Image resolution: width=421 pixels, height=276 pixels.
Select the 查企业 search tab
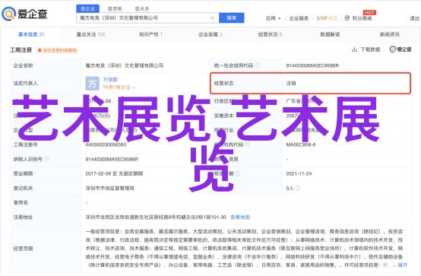coord(88,9)
